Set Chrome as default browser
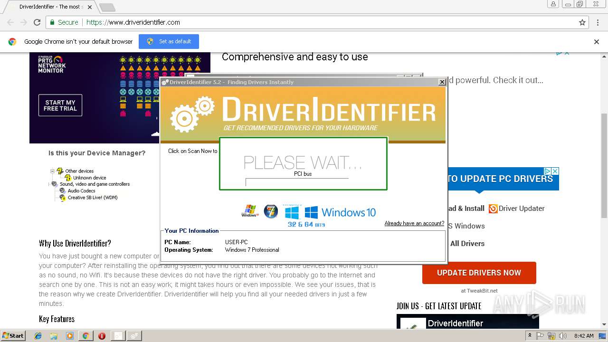 tap(169, 41)
